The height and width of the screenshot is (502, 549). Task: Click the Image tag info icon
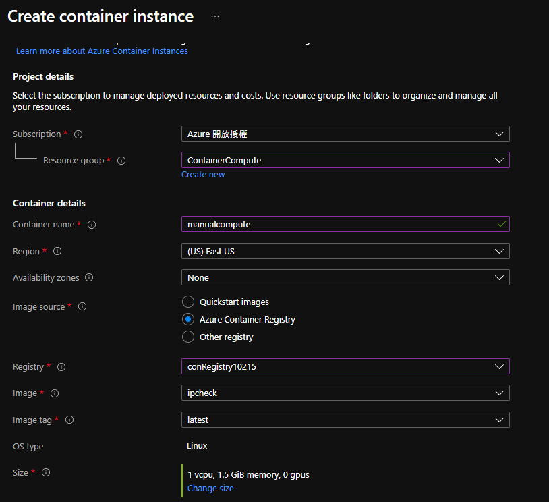(69, 420)
